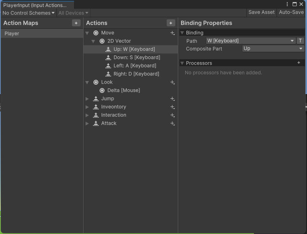Collapse the 2D Vector composite
Screen dimensions: 307x234
pos(93,41)
